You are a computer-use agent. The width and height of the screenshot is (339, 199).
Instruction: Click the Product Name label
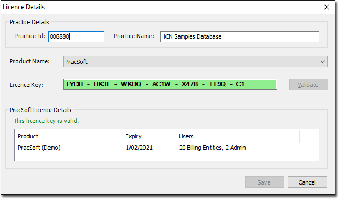tap(30, 61)
